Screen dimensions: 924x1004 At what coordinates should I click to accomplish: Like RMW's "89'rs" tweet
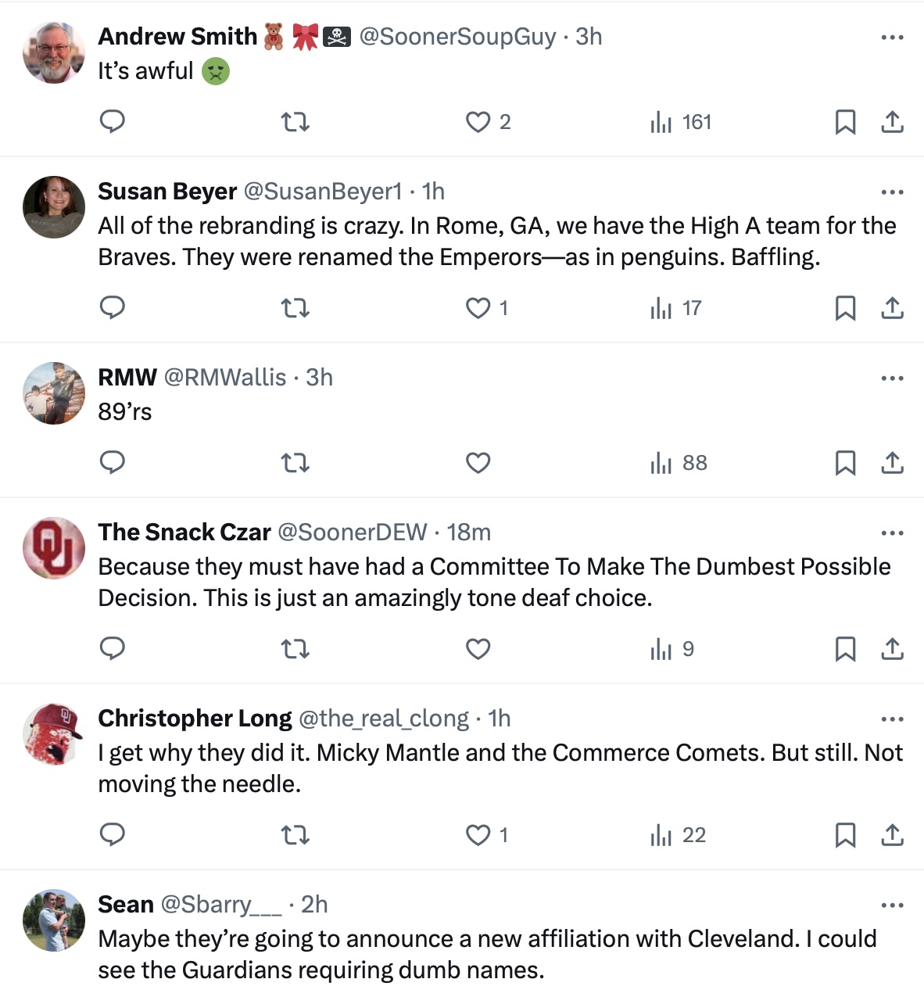point(478,463)
